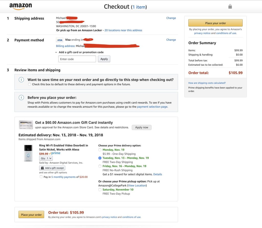
Task: Select FREE No-Rush Shipping option
Action: point(100,166)
